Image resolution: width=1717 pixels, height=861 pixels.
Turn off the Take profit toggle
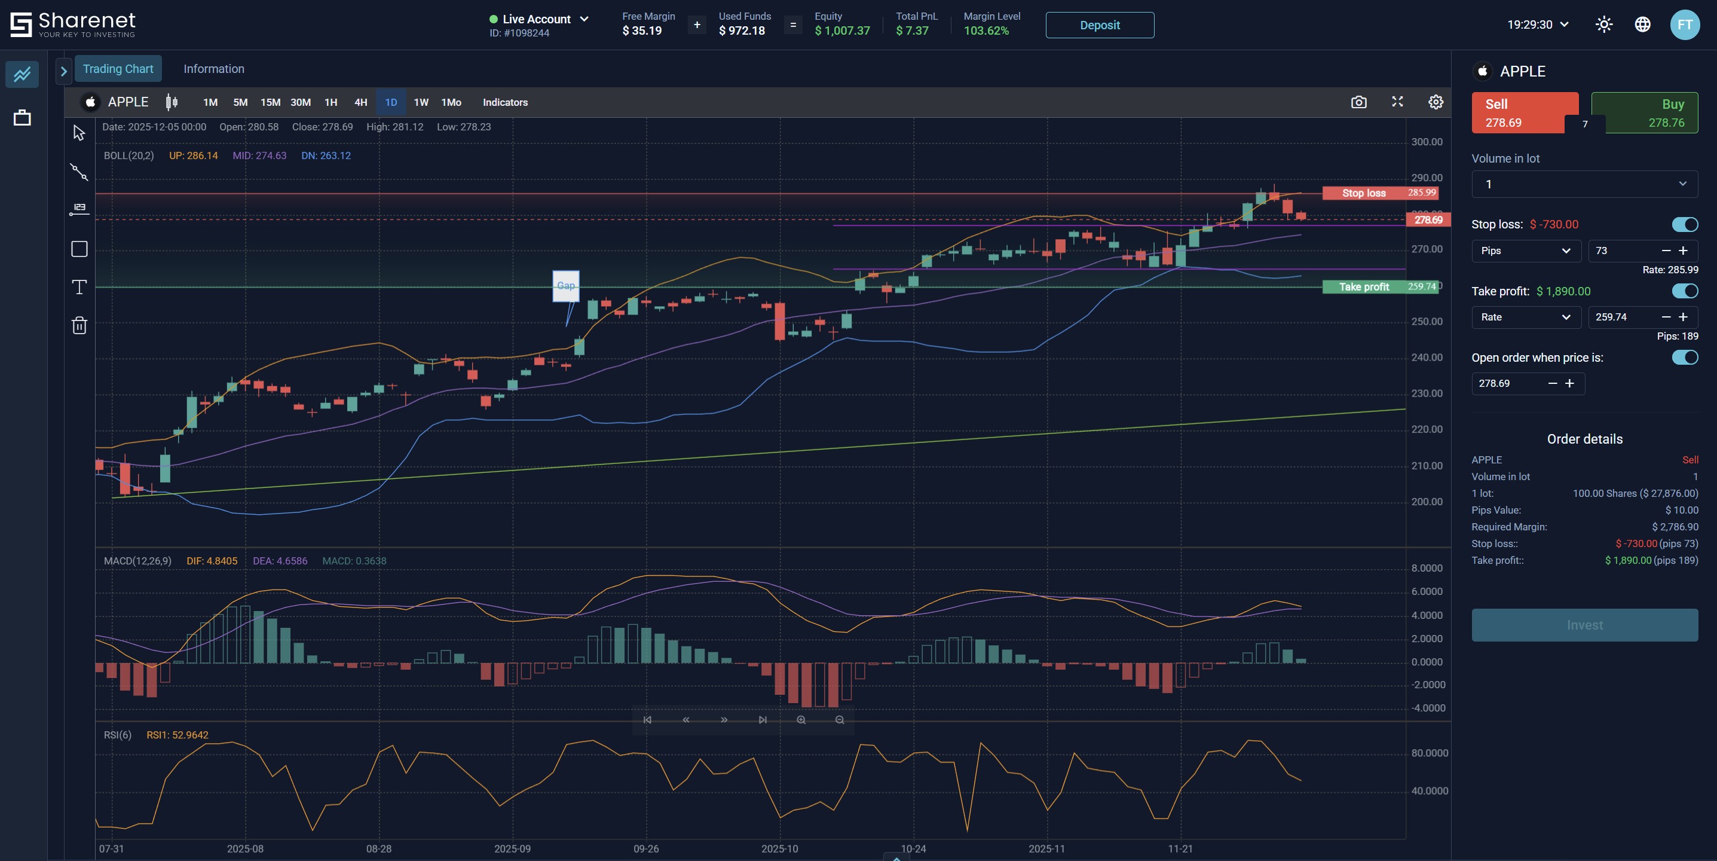coord(1685,291)
